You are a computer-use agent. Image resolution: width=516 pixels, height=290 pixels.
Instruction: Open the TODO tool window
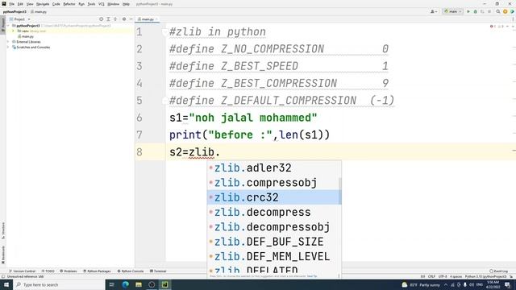(x=48, y=271)
